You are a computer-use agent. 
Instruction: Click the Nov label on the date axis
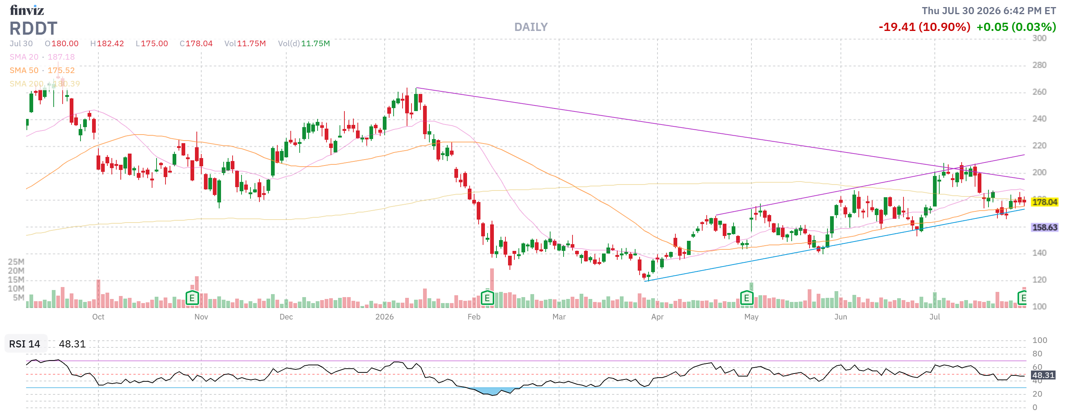[201, 317]
